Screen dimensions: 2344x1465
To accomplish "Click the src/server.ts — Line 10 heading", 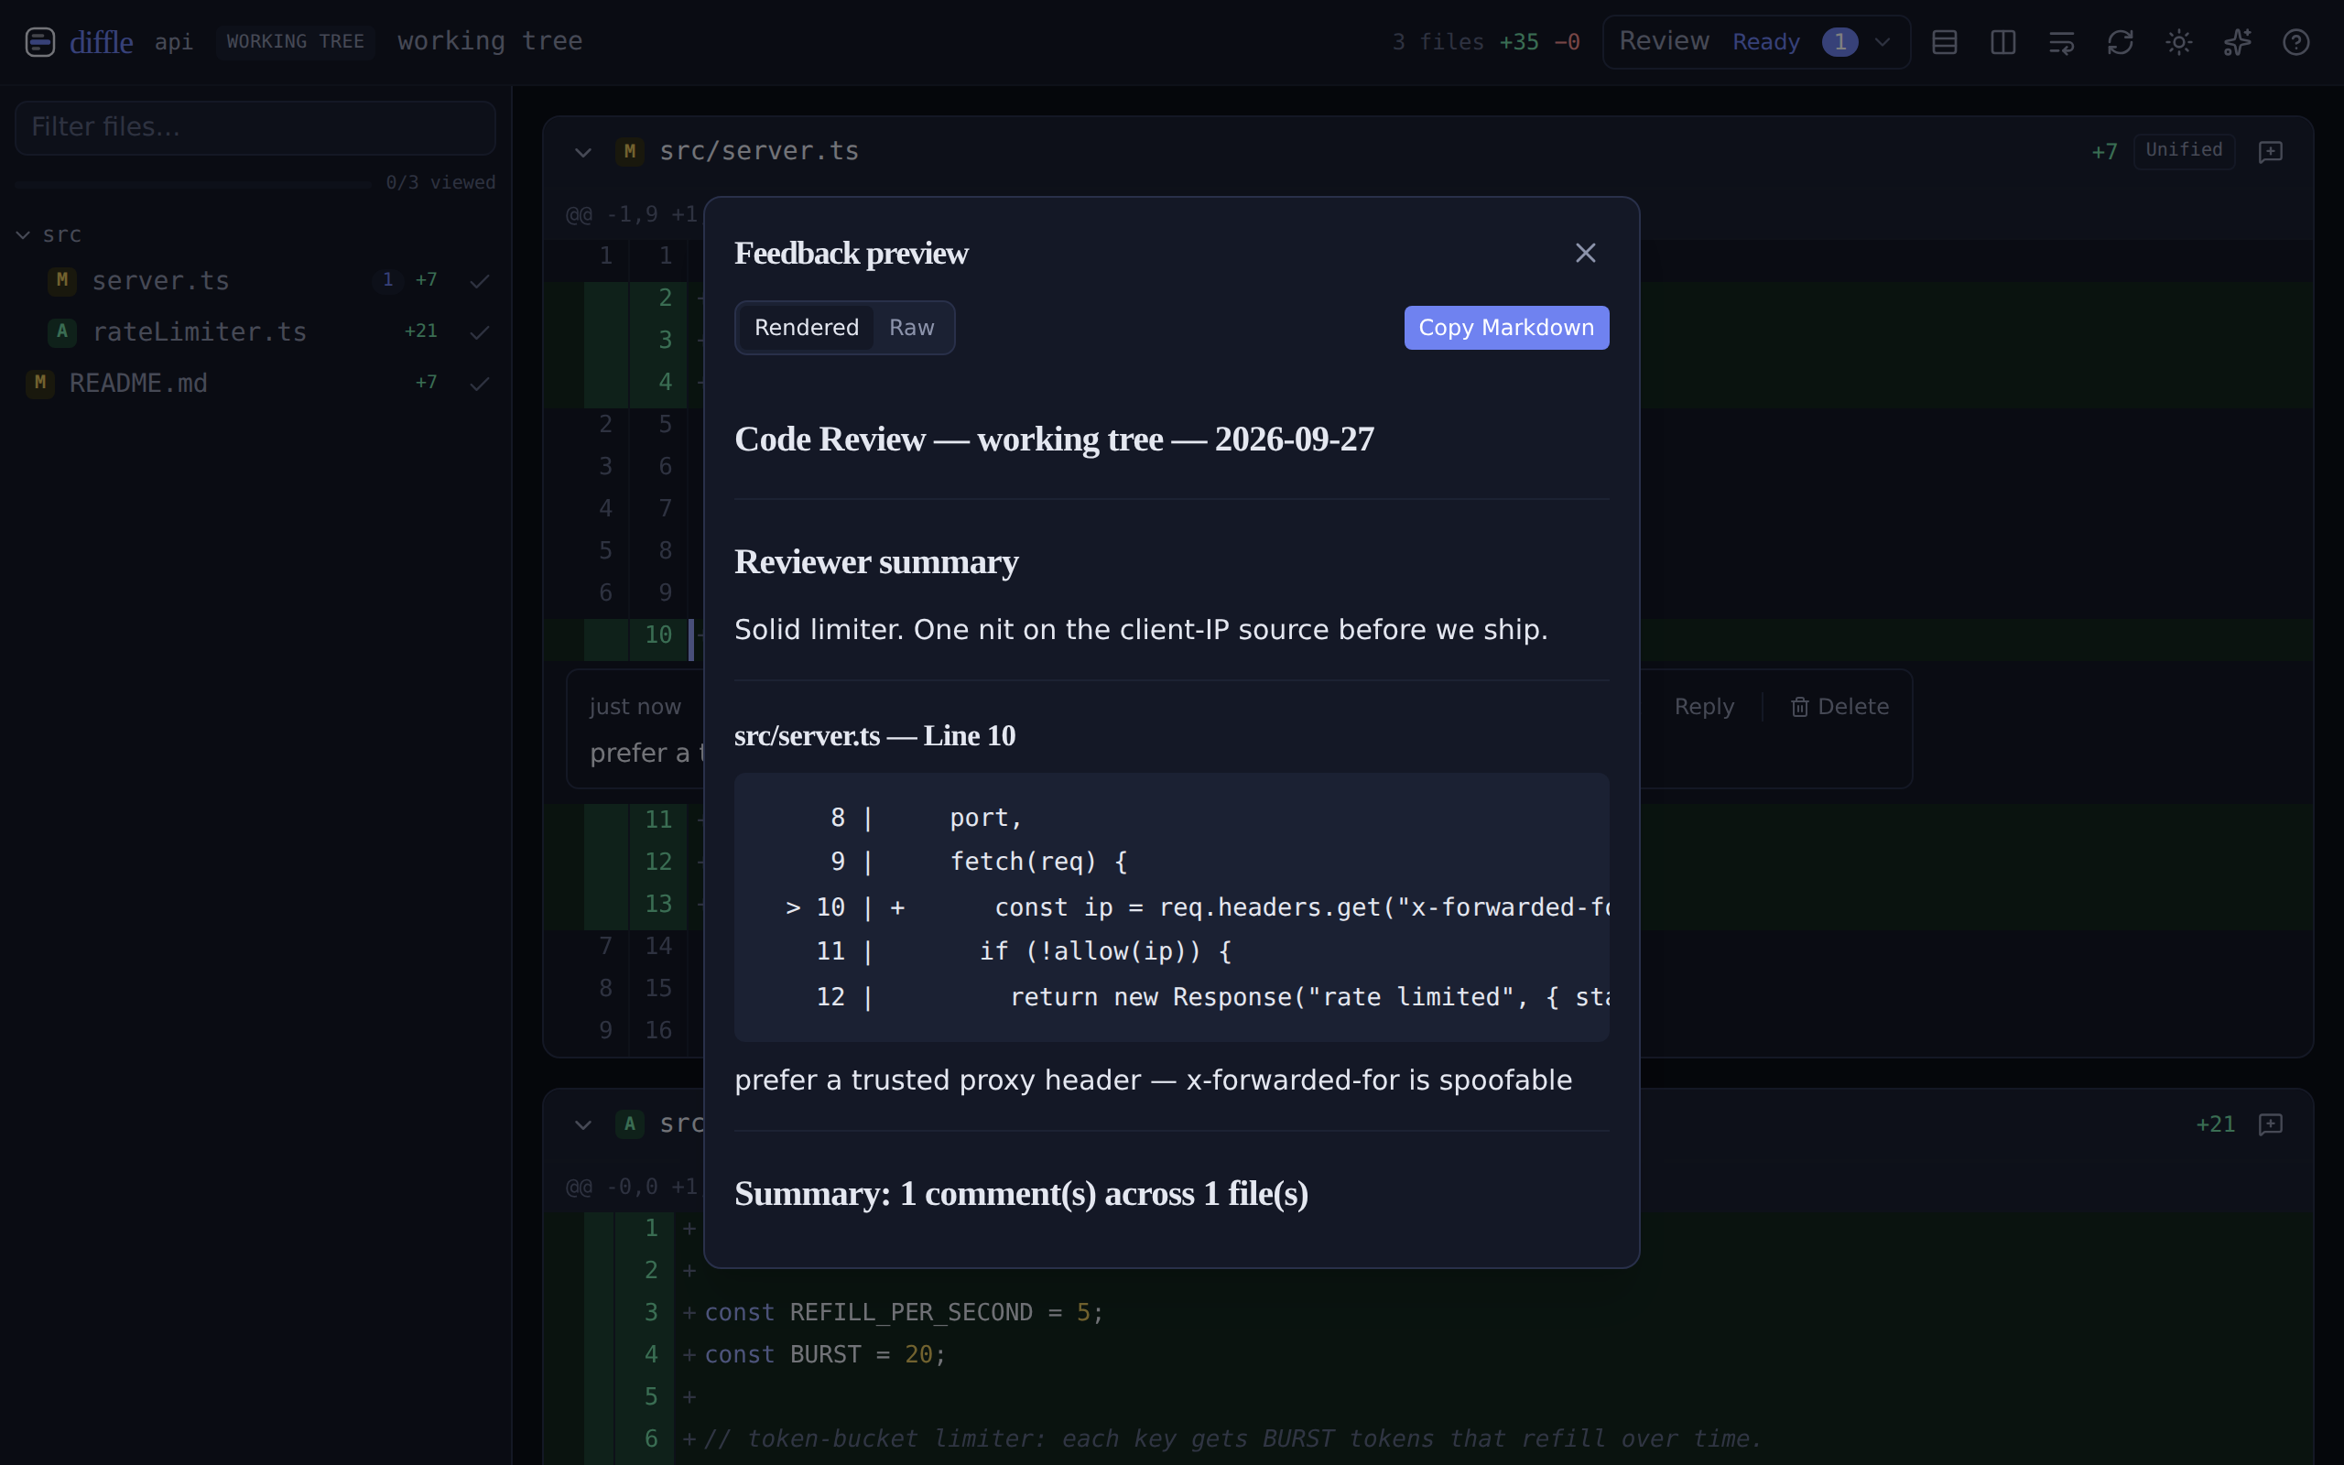I will point(874,735).
